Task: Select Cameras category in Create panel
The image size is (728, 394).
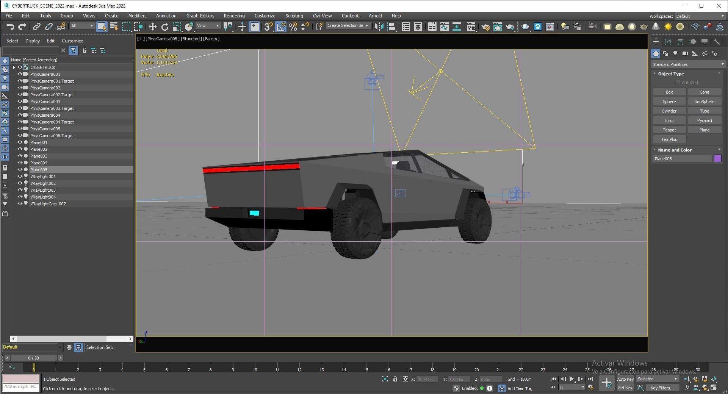Action: [685, 53]
